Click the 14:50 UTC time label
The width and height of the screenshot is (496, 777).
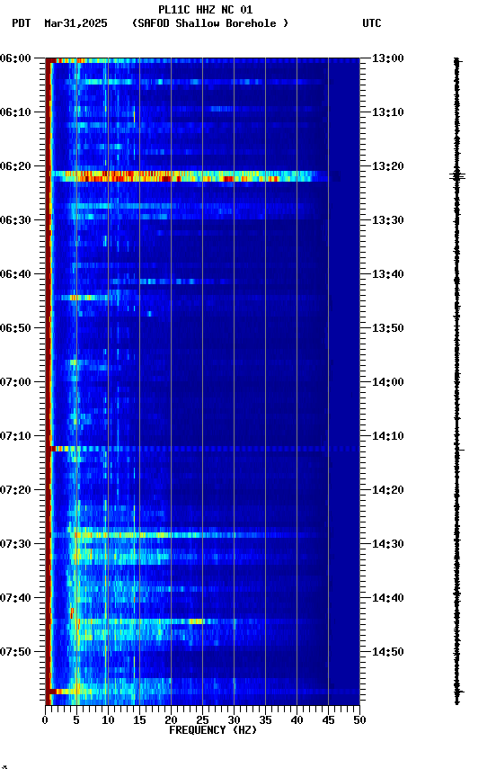pyautogui.click(x=388, y=652)
